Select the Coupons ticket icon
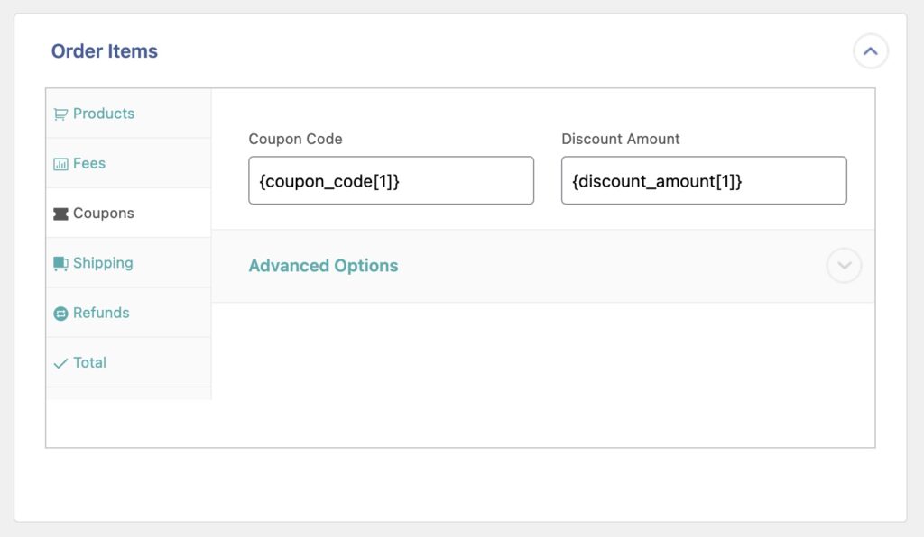This screenshot has height=537, width=924. [61, 214]
